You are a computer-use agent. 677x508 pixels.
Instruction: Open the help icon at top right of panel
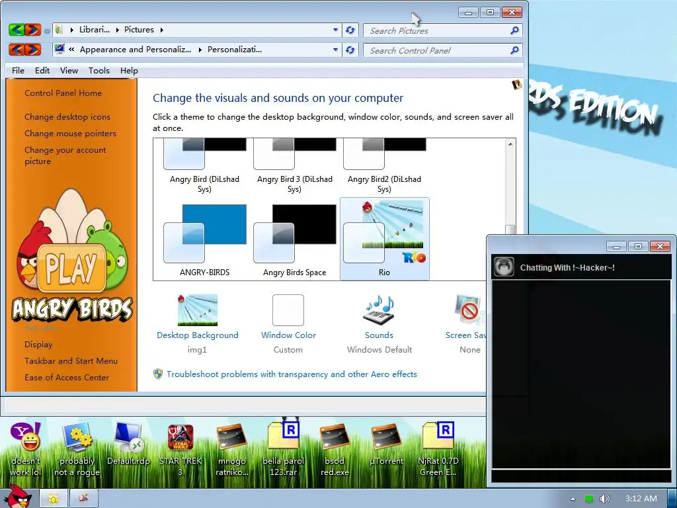click(516, 85)
